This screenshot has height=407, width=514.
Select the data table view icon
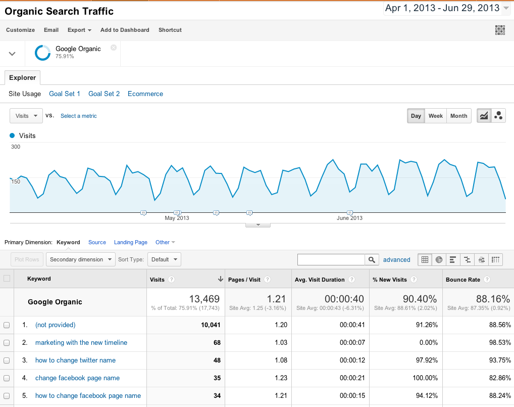point(425,260)
